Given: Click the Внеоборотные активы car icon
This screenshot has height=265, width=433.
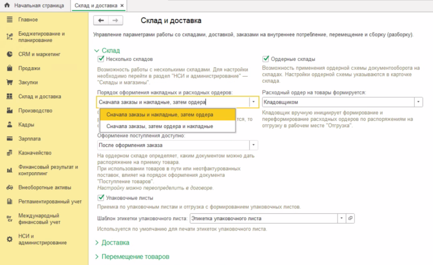Looking at the screenshot, I should pyautogui.click(x=9, y=188).
